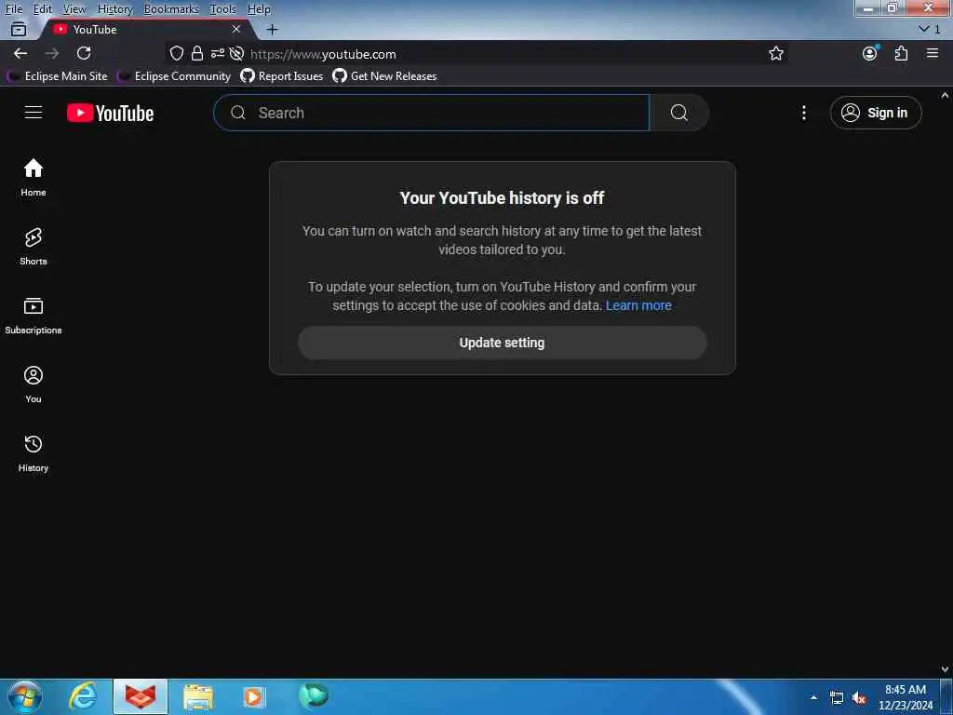Click the blocked-autoplay icon in address bar
Image resolution: width=953 pixels, height=715 pixels.
tap(237, 53)
